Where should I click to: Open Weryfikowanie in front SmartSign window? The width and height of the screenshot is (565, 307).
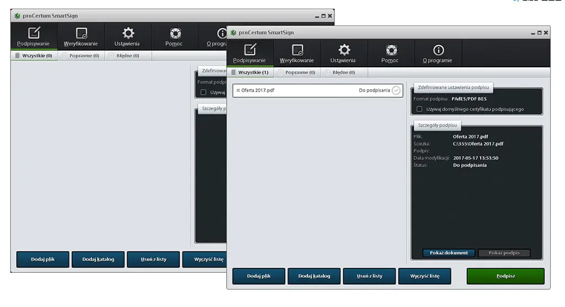point(296,53)
